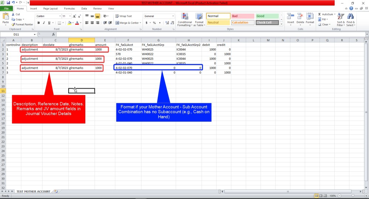Toggle Wrap Text for the cell

[123, 16]
